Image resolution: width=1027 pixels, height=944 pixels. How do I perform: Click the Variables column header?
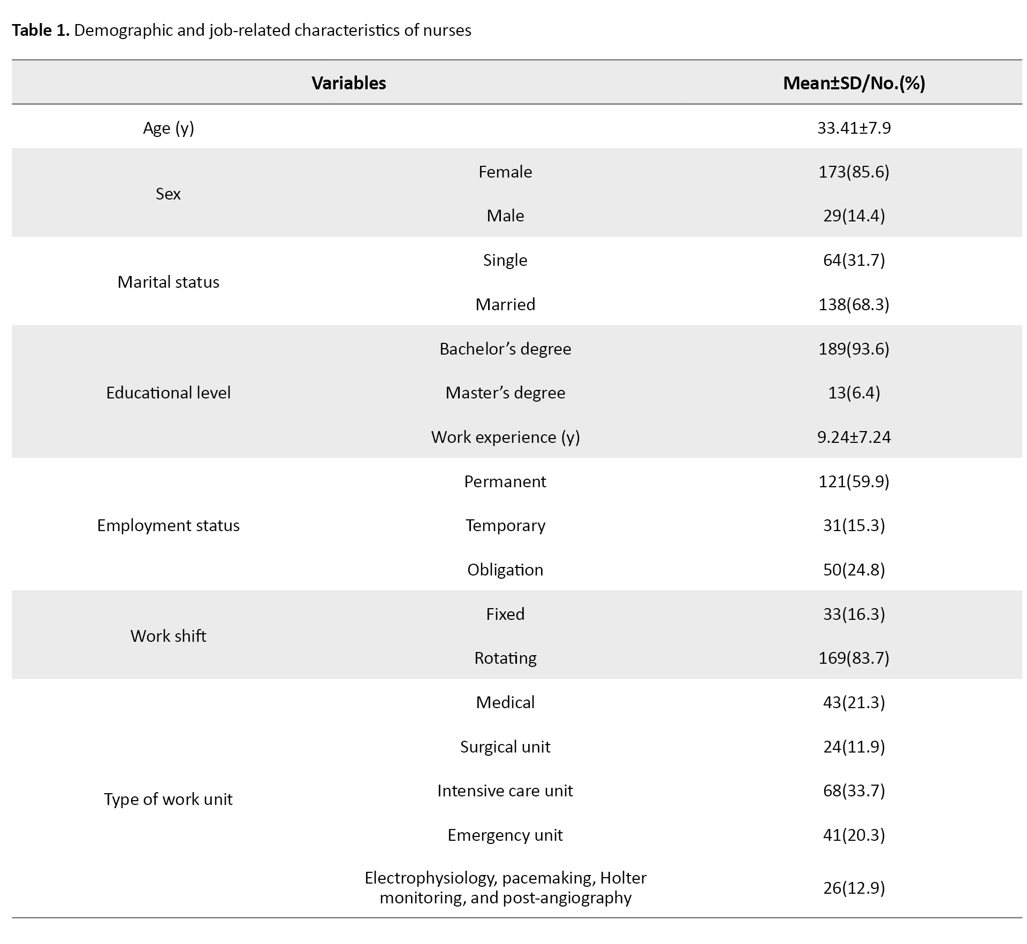[348, 83]
